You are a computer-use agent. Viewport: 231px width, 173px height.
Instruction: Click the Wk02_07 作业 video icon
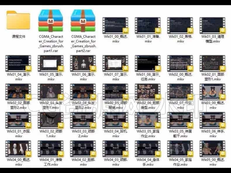[x=180, y=92]
